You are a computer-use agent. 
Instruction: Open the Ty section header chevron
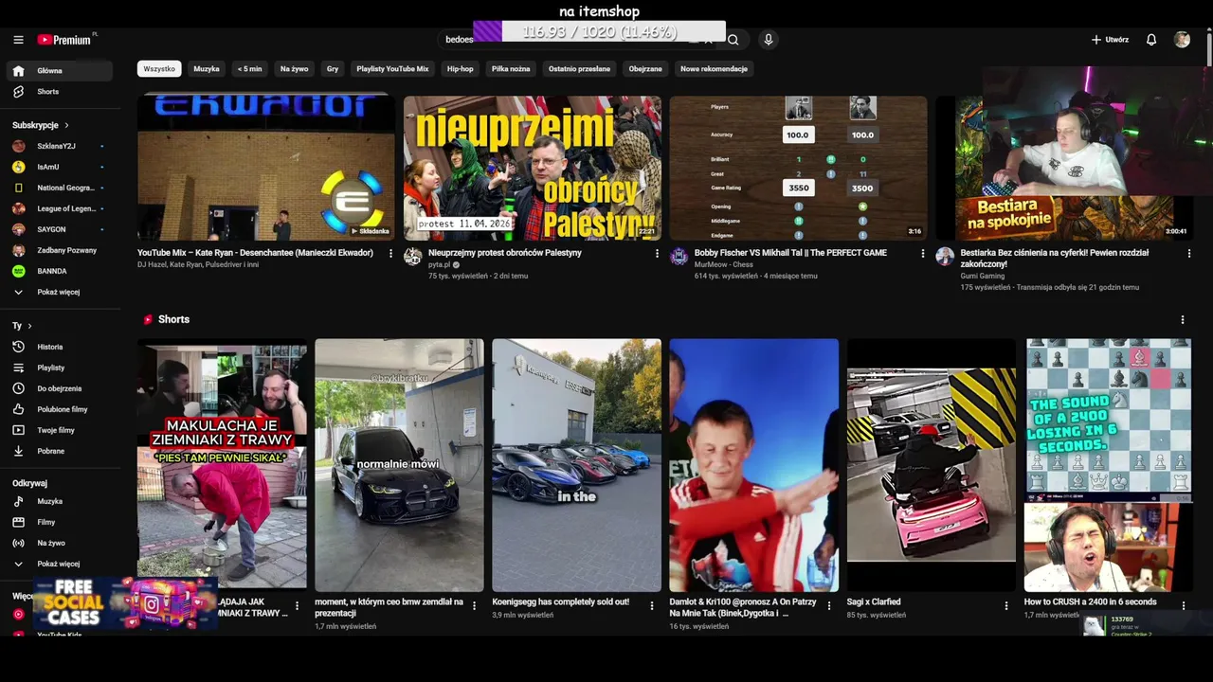point(29,326)
